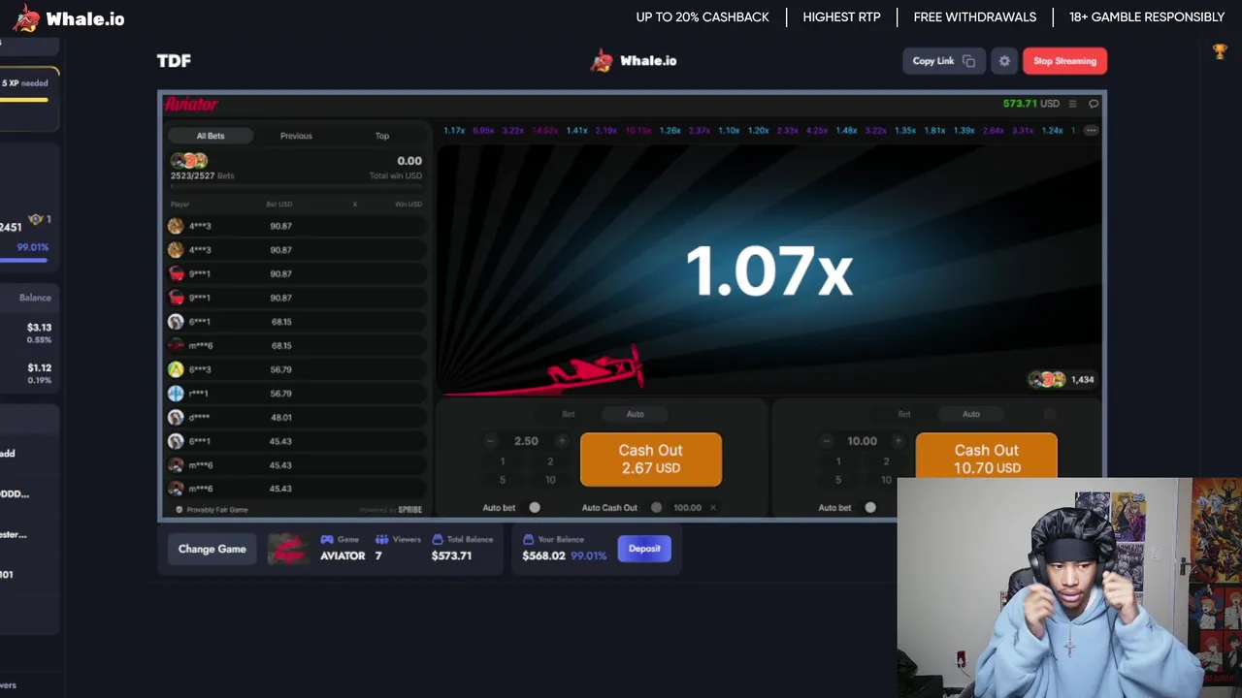Screen dimensions: 1242x698
Task: Decrease the 10.00 bet with minus button
Action: (826, 441)
